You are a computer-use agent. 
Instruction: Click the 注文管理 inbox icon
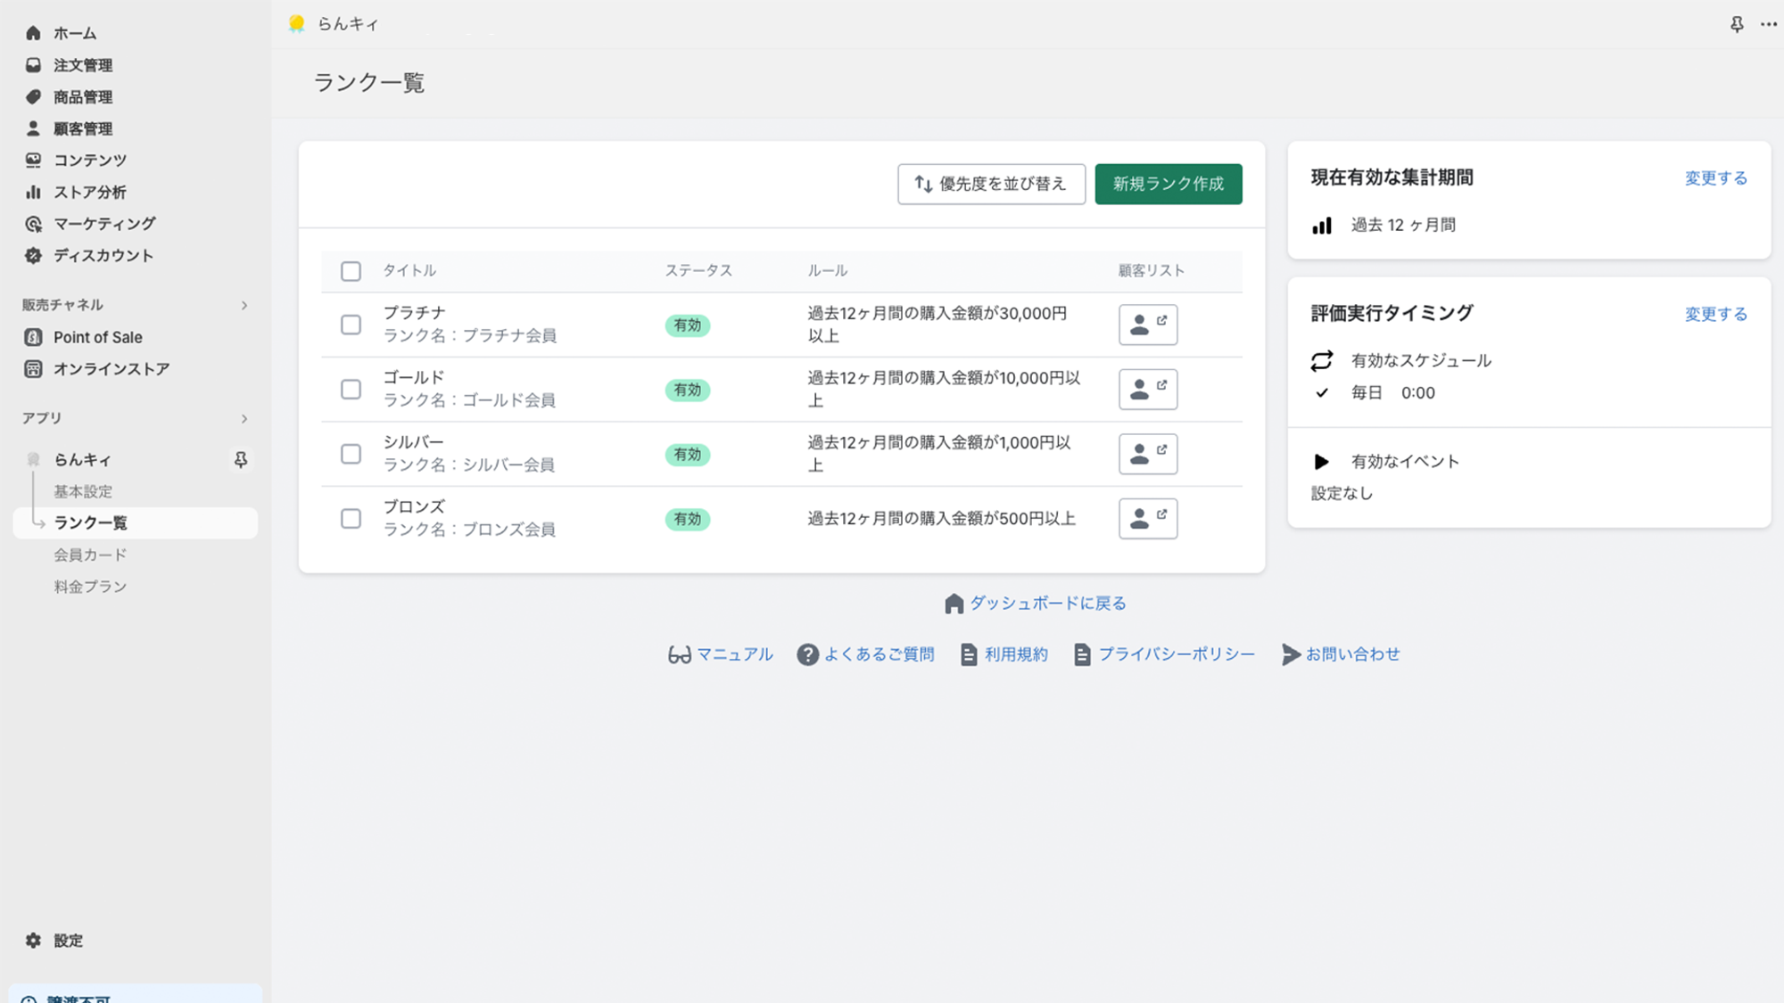click(x=33, y=65)
